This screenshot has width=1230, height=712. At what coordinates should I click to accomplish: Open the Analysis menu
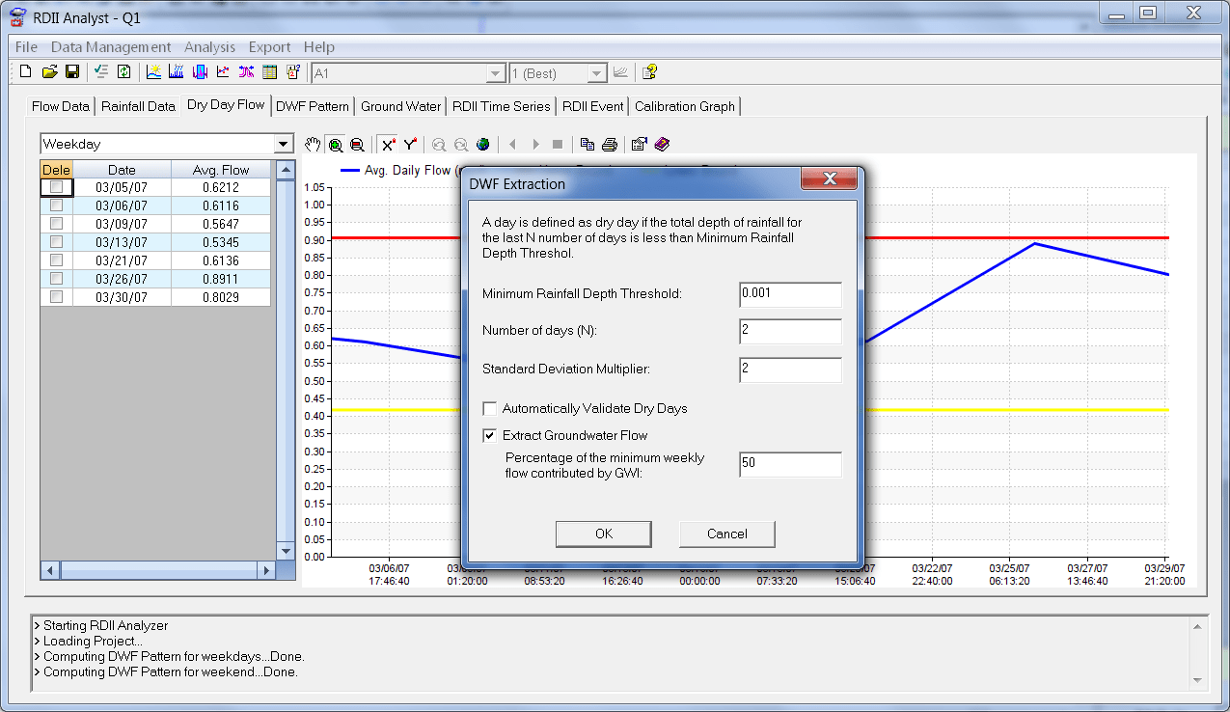209,46
